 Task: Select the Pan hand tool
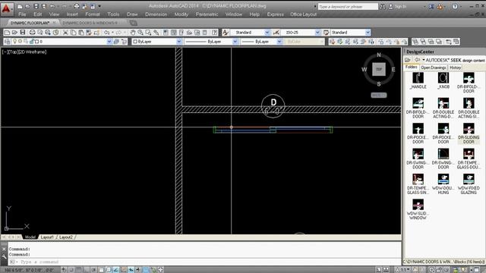pyautogui.click(x=133, y=32)
